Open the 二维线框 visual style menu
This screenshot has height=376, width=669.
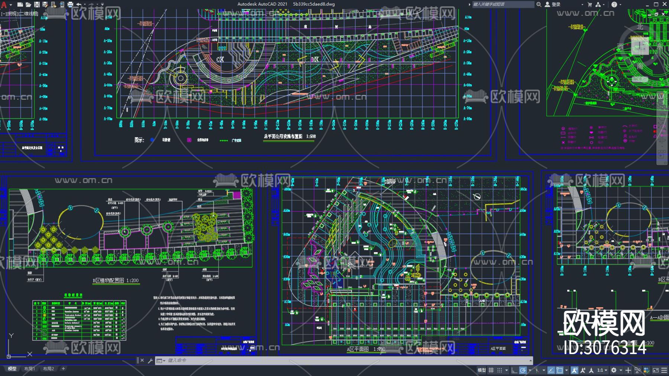(x=29, y=14)
